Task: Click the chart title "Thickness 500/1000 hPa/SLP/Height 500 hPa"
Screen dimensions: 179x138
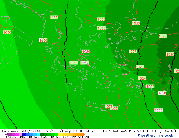Action: [x=46, y=131]
